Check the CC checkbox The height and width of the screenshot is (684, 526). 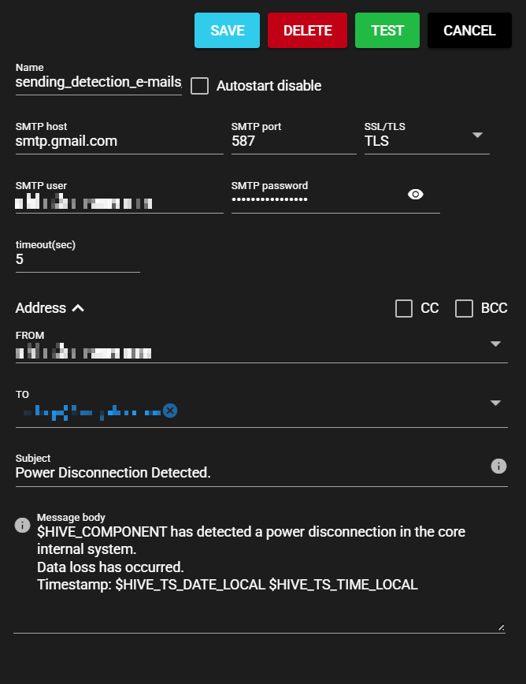pyautogui.click(x=404, y=308)
